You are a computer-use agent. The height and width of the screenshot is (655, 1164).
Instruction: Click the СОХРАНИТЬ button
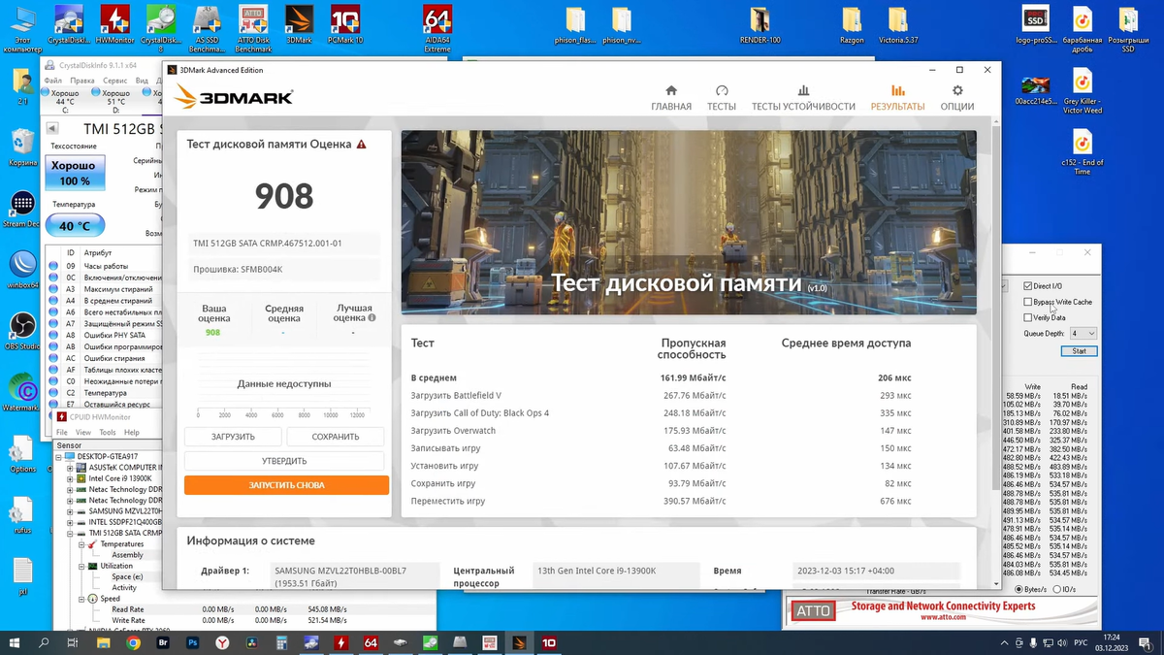[336, 437]
